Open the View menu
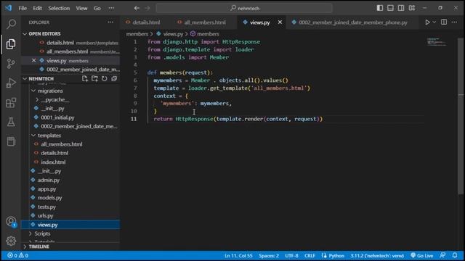The height and width of the screenshot is (261, 465). (81, 8)
